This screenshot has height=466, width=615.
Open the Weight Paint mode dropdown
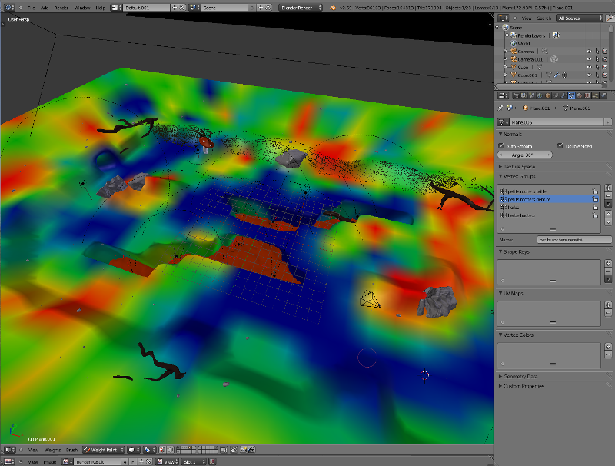(104, 450)
